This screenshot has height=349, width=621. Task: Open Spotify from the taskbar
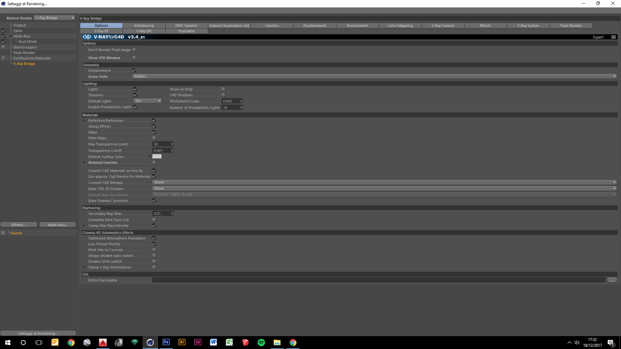point(261,342)
